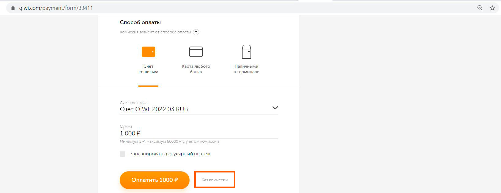The width and height of the screenshot is (501, 193).
Task: Click the qiwi.com URL in address bar
Action: pyautogui.click(x=56, y=8)
